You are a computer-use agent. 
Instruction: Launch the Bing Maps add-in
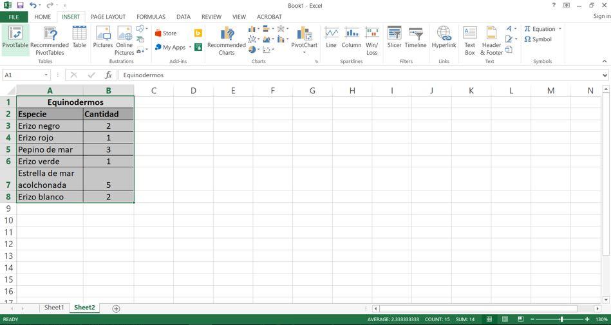(x=198, y=33)
